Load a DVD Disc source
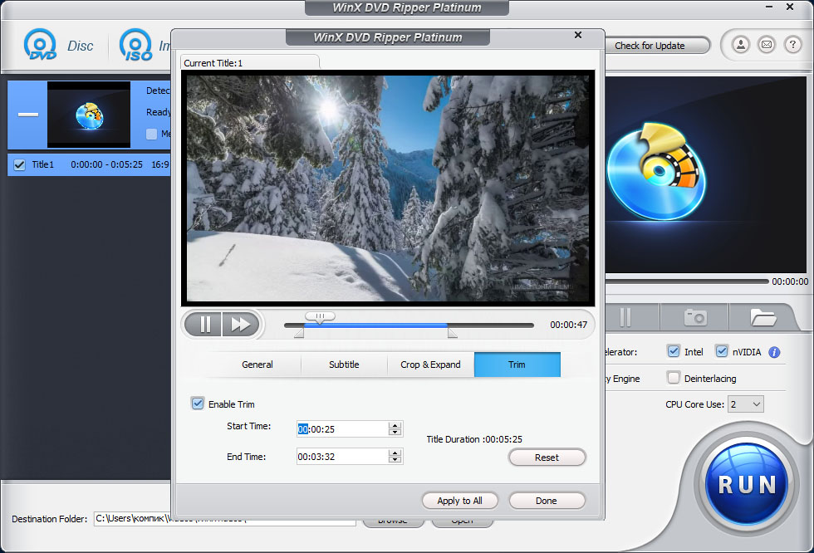This screenshot has width=814, height=553. point(58,45)
